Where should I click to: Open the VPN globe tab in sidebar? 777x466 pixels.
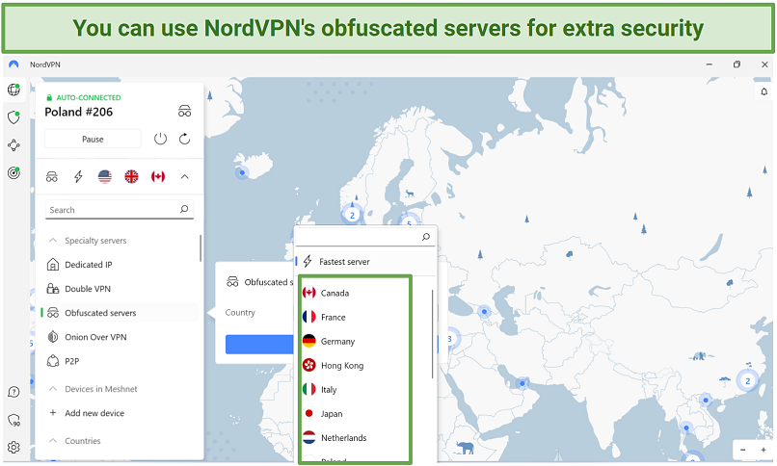[x=13, y=91]
